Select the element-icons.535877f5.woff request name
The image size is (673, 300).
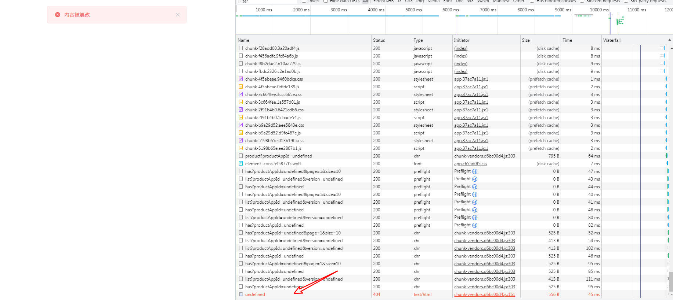point(273,164)
